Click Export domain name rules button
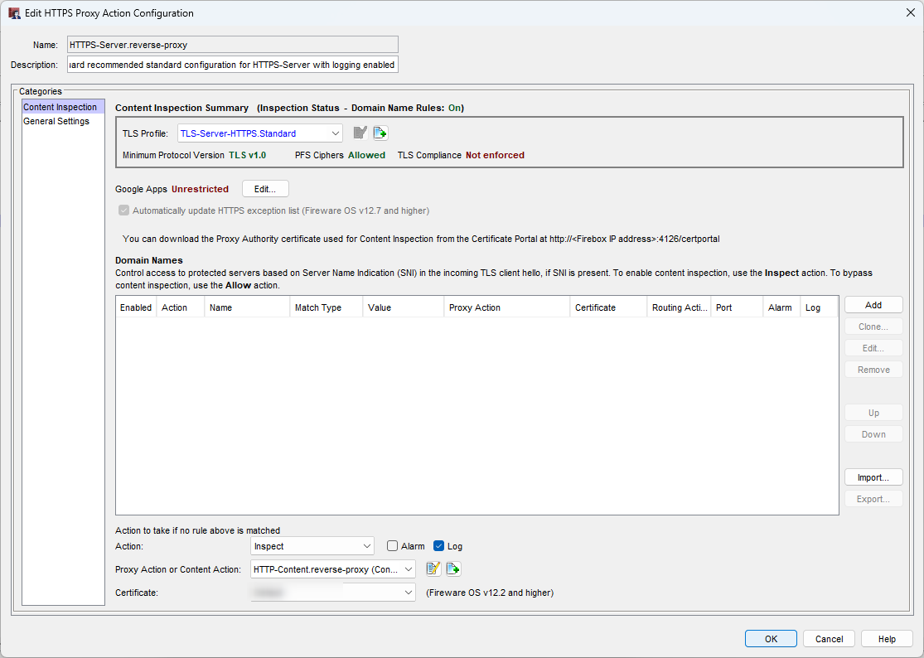 [x=873, y=499]
